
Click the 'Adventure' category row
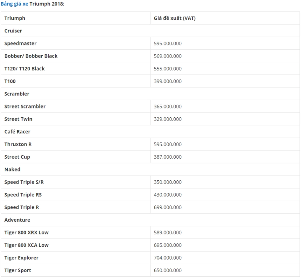point(150,220)
